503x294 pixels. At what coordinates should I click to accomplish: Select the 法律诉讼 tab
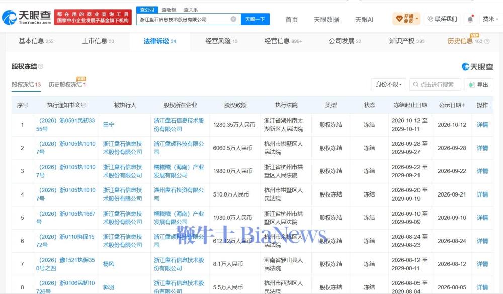[160, 41]
